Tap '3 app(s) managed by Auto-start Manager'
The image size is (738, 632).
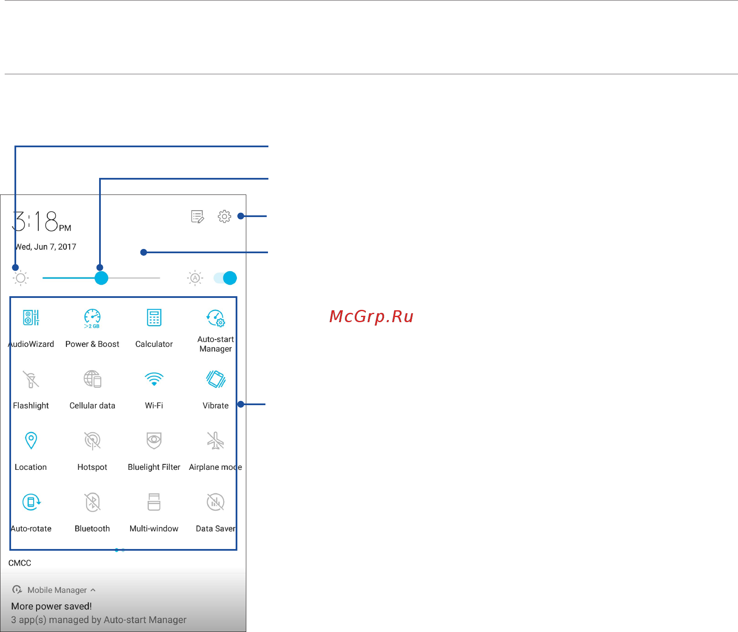99,620
